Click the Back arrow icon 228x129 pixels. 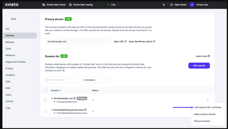click(7, 19)
